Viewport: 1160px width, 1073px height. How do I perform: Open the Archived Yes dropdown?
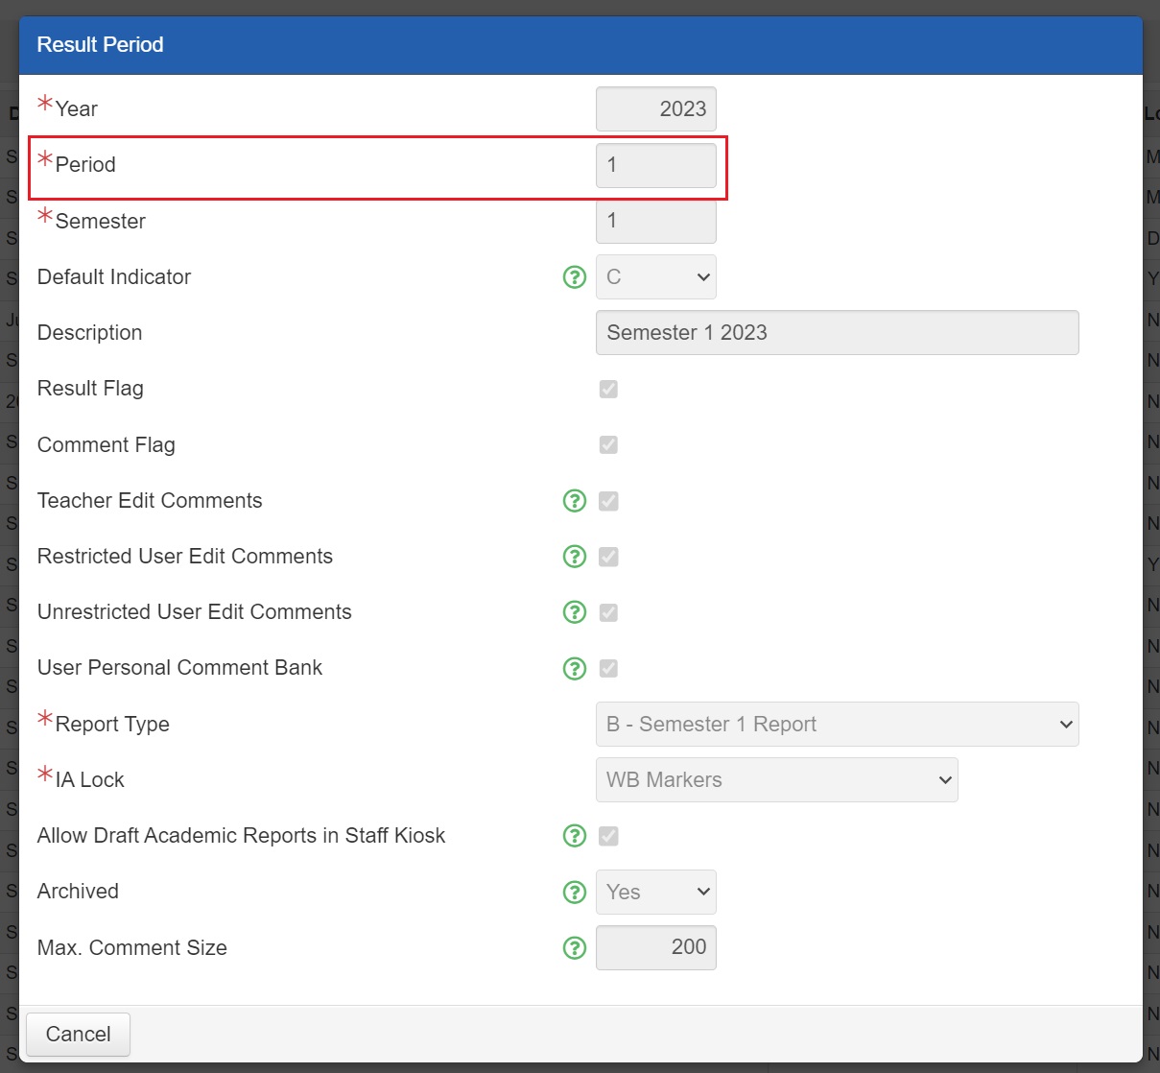point(655,892)
